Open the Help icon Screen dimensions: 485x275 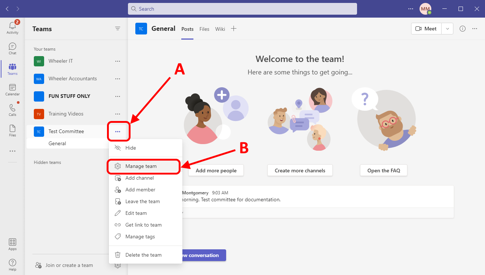[13, 265]
